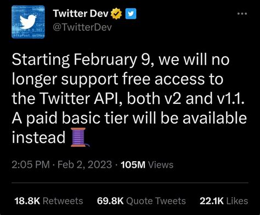Open the three-dot more options menu
260x215 pixels.
coord(242,14)
